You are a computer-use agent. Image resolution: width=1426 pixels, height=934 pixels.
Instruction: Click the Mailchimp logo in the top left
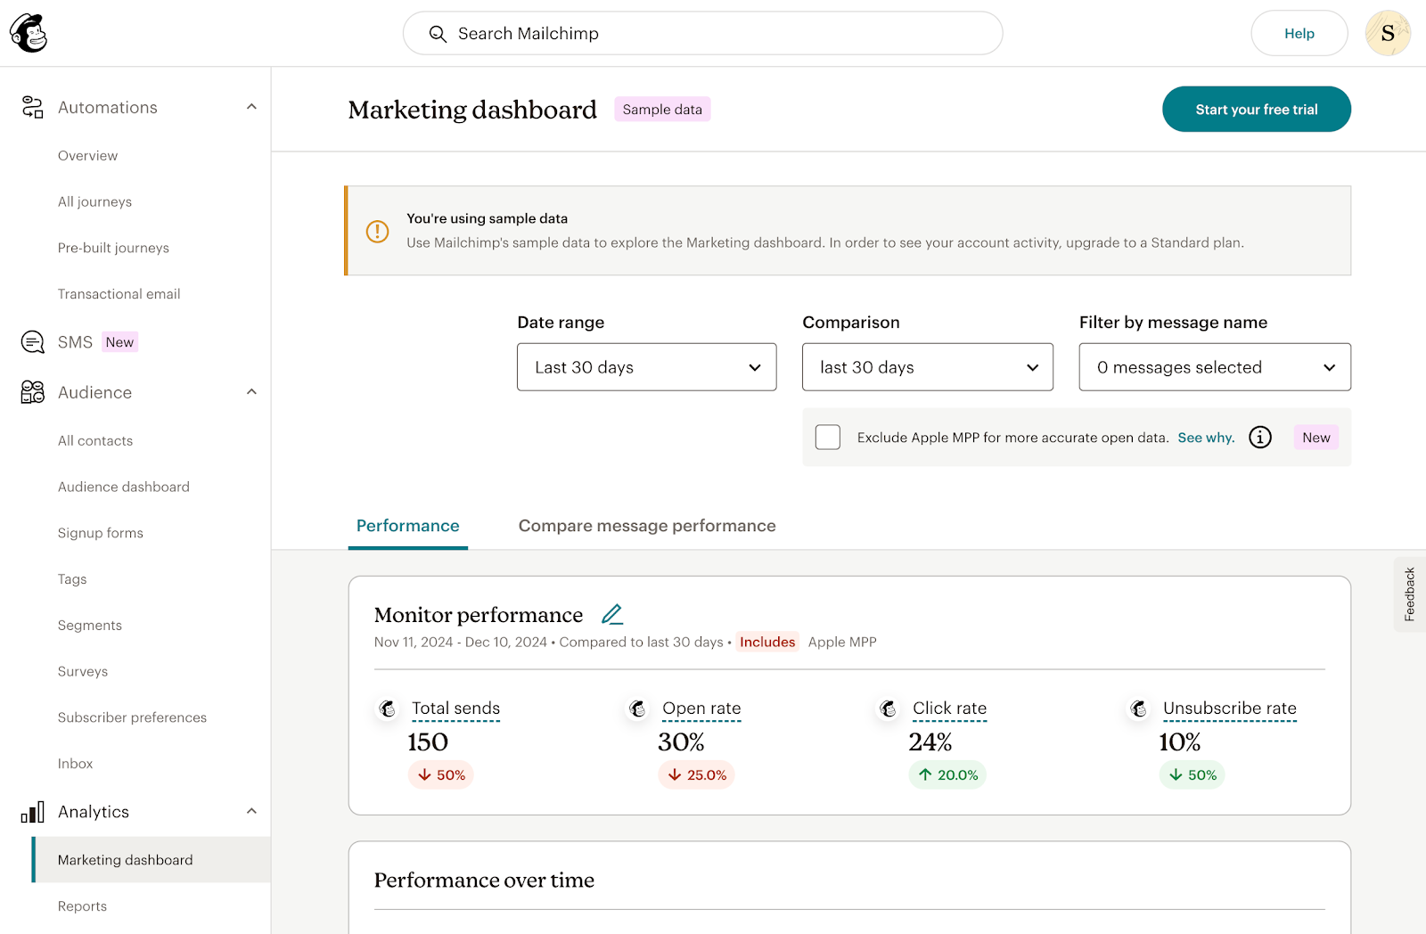[28, 33]
